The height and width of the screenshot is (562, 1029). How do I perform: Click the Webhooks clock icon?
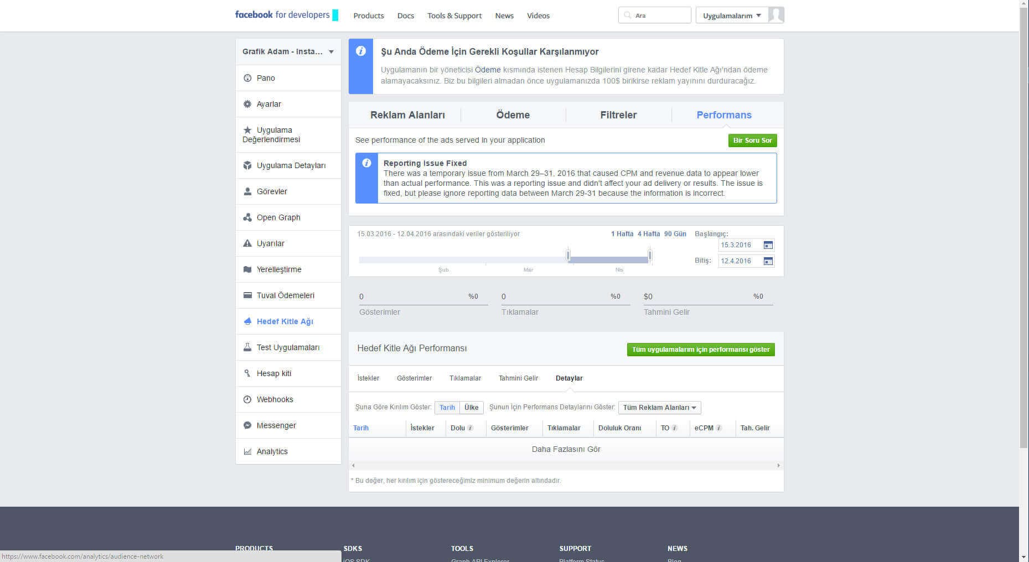pos(247,399)
